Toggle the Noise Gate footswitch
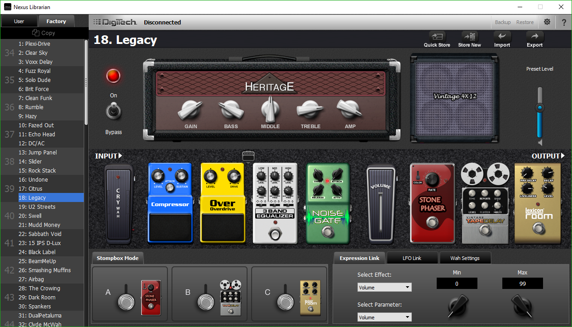 coord(328,232)
